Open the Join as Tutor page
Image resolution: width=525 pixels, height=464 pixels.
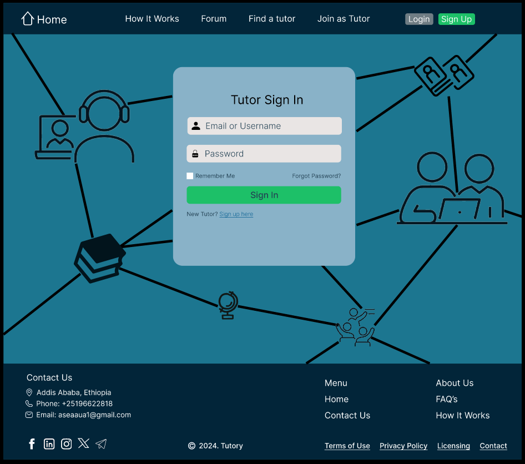point(343,18)
